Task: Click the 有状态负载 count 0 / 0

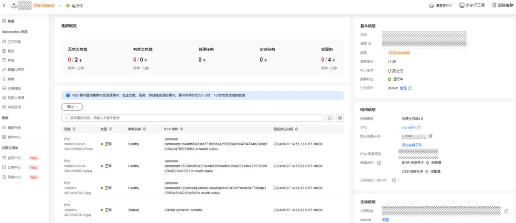Action: (x=140, y=60)
